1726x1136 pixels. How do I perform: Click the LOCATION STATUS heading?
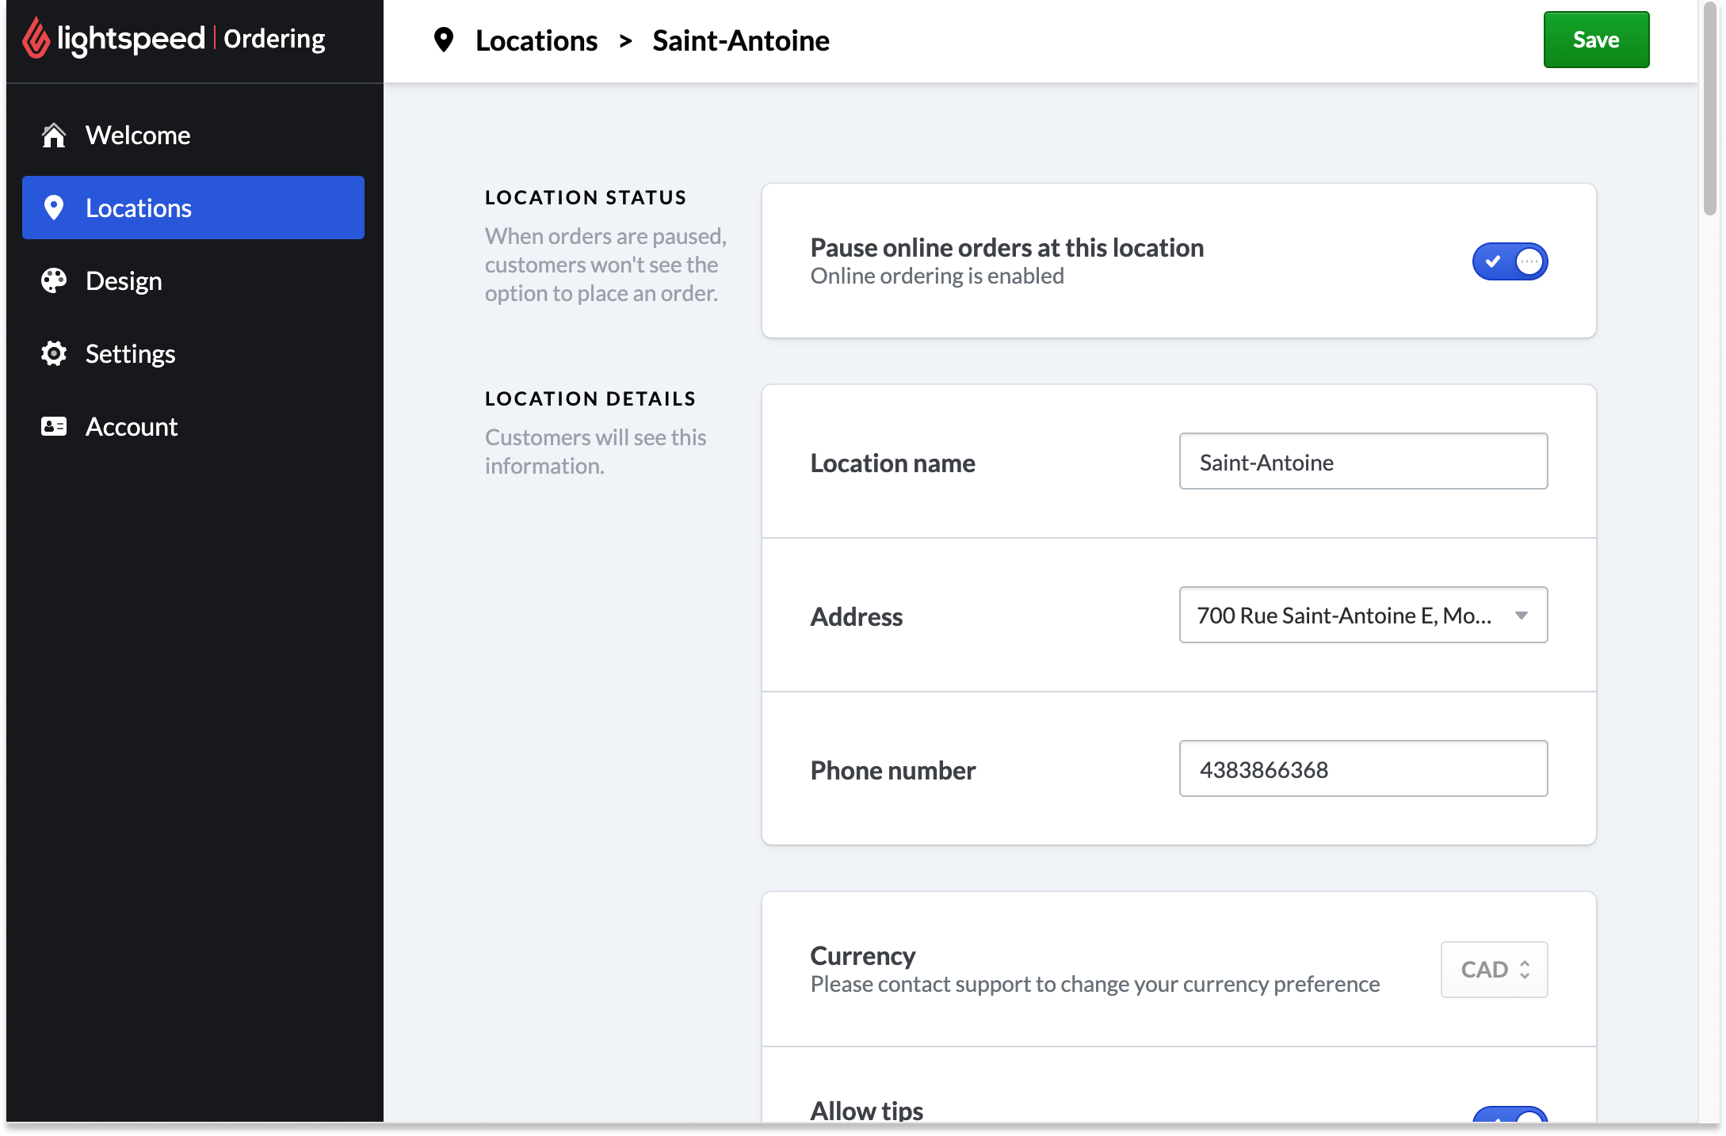pyautogui.click(x=586, y=197)
